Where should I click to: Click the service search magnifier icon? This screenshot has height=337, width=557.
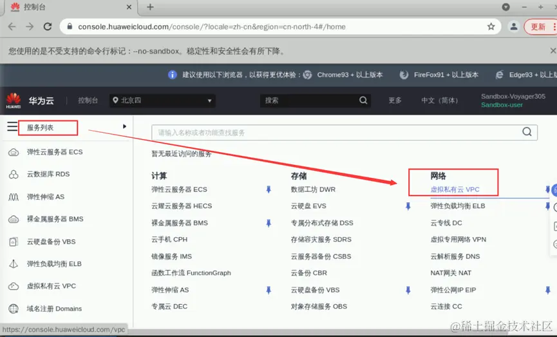[x=527, y=132]
